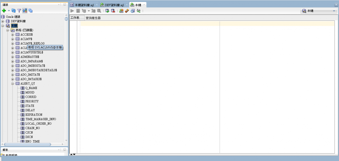Select the TIME_MANAGER_INFO column
The image size is (339, 161).
41,119
